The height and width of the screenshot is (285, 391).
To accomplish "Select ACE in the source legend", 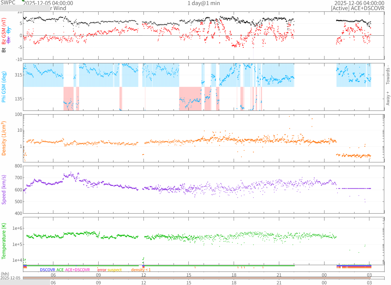I will coord(60,270).
